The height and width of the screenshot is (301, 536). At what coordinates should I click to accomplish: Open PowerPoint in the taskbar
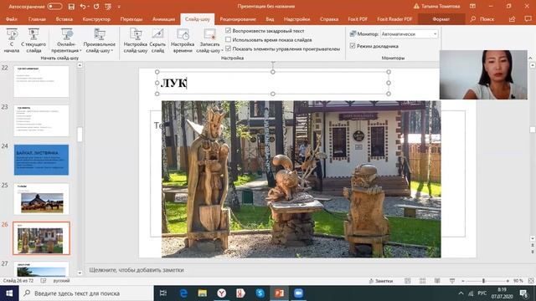(x=279, y=293)
